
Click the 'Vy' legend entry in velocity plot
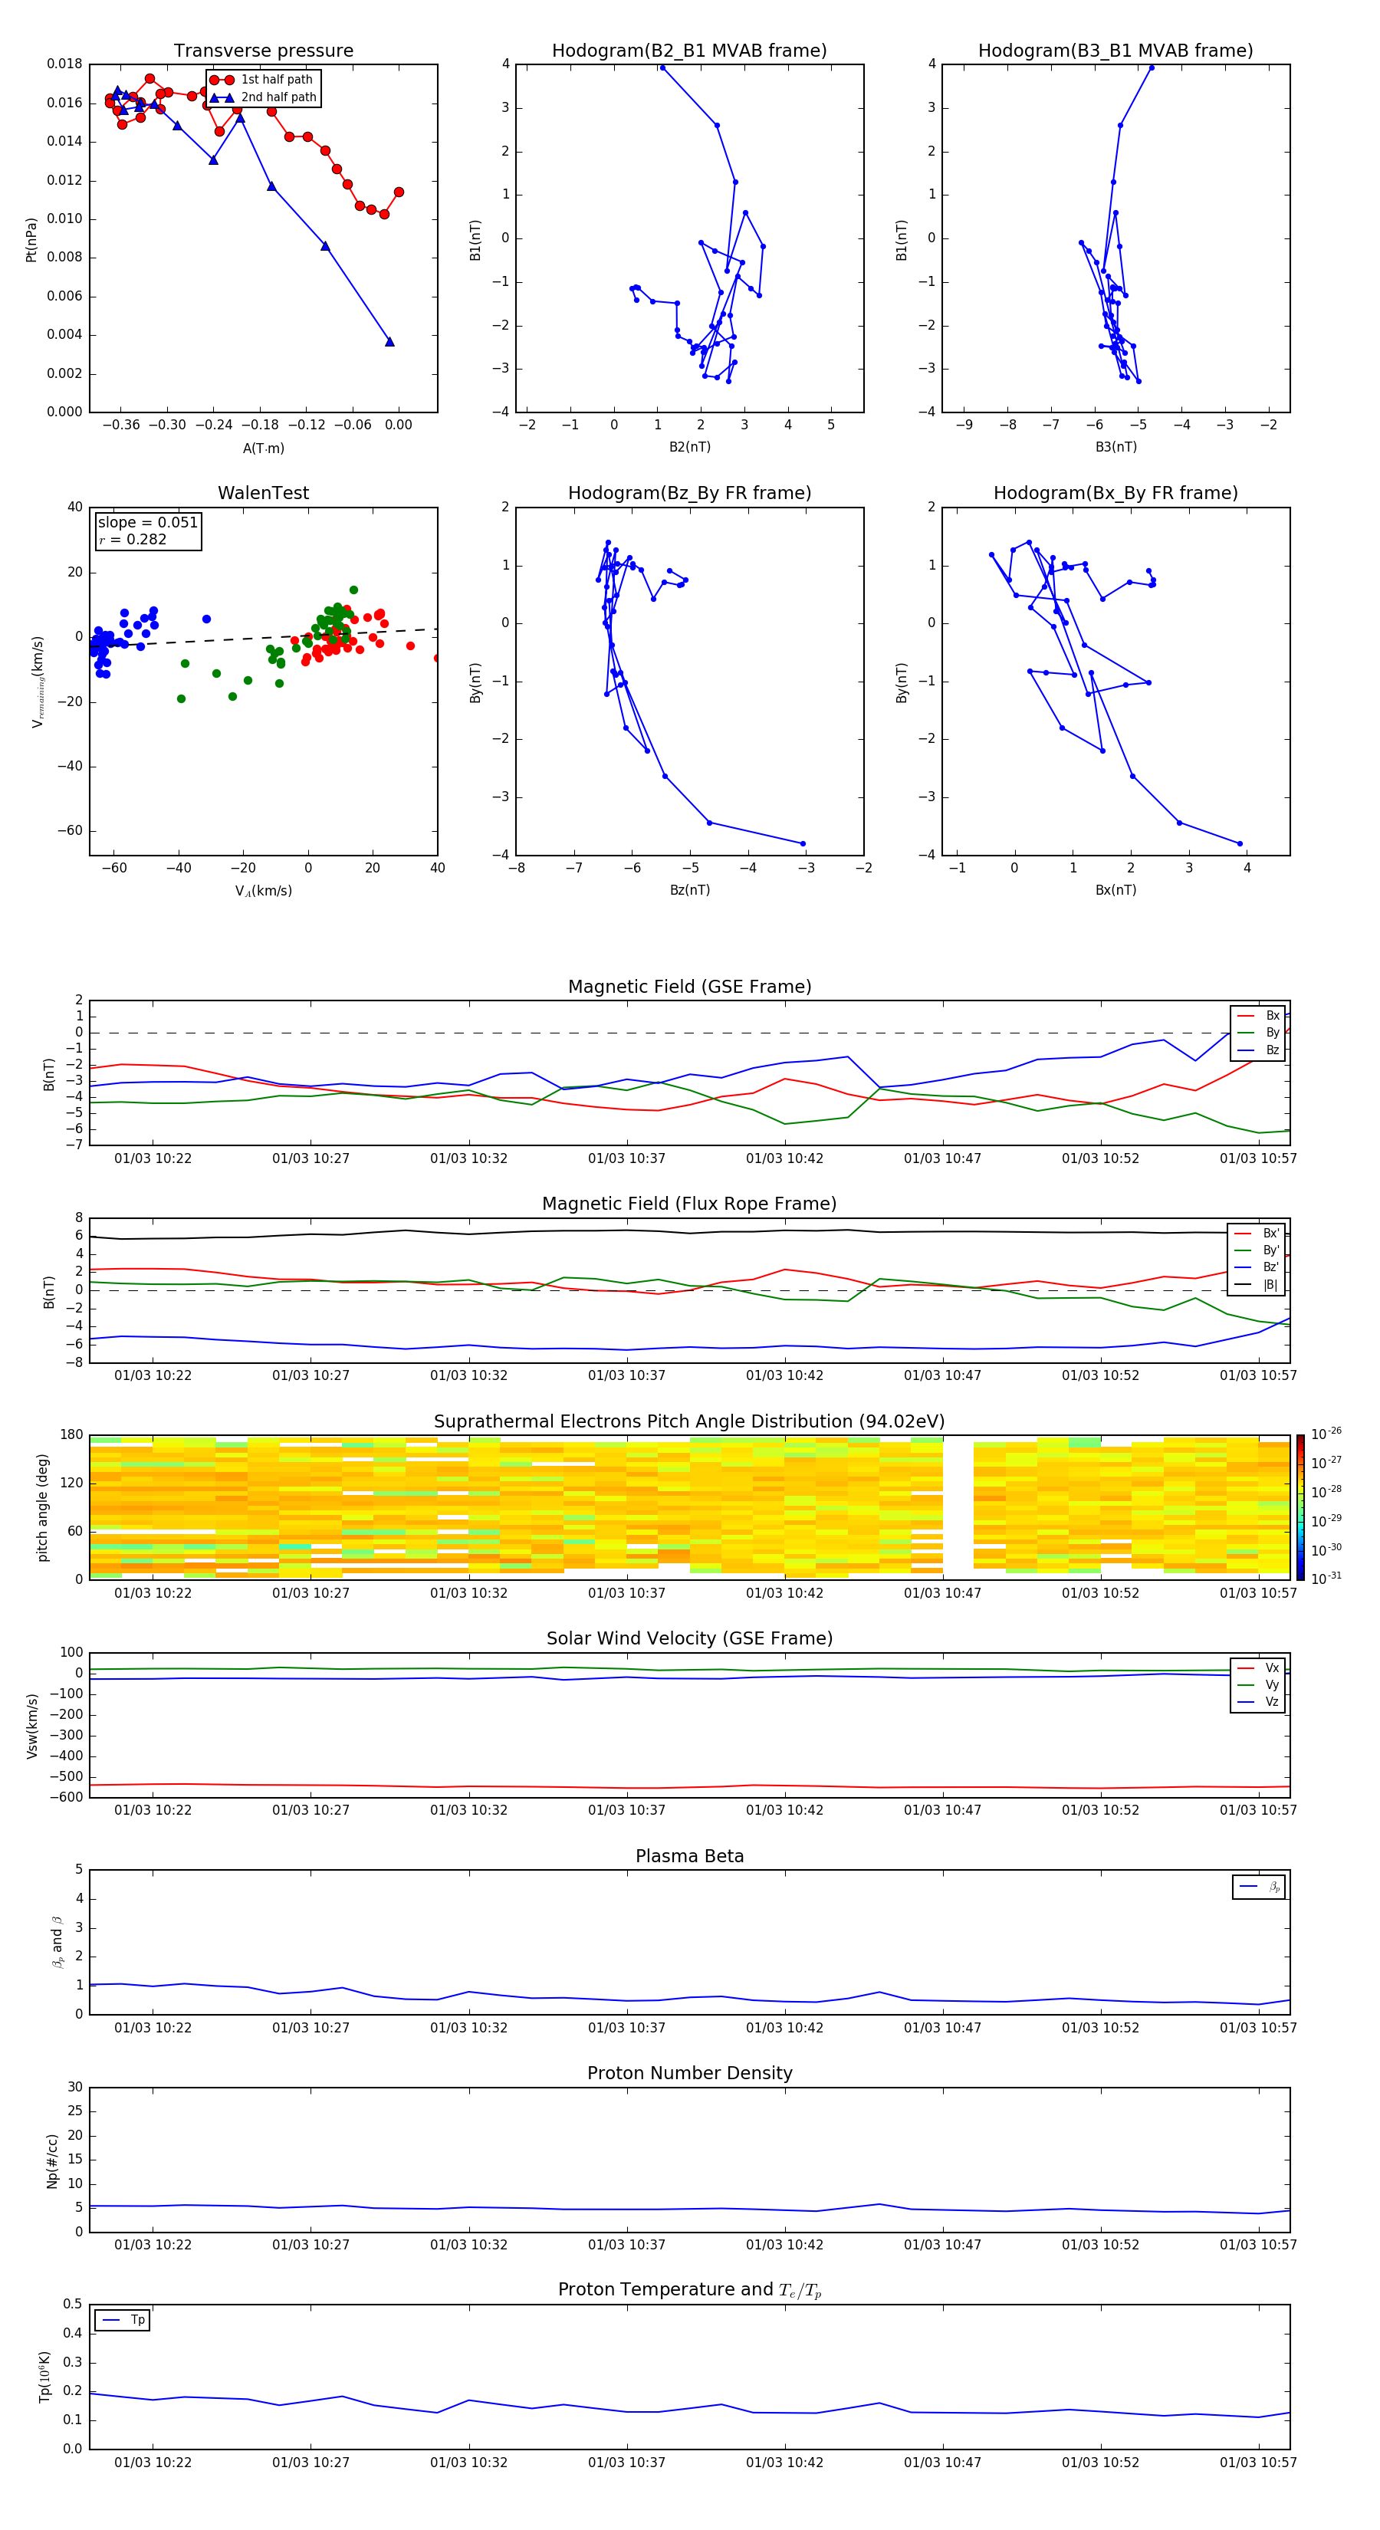[x=1258, y=1685]
